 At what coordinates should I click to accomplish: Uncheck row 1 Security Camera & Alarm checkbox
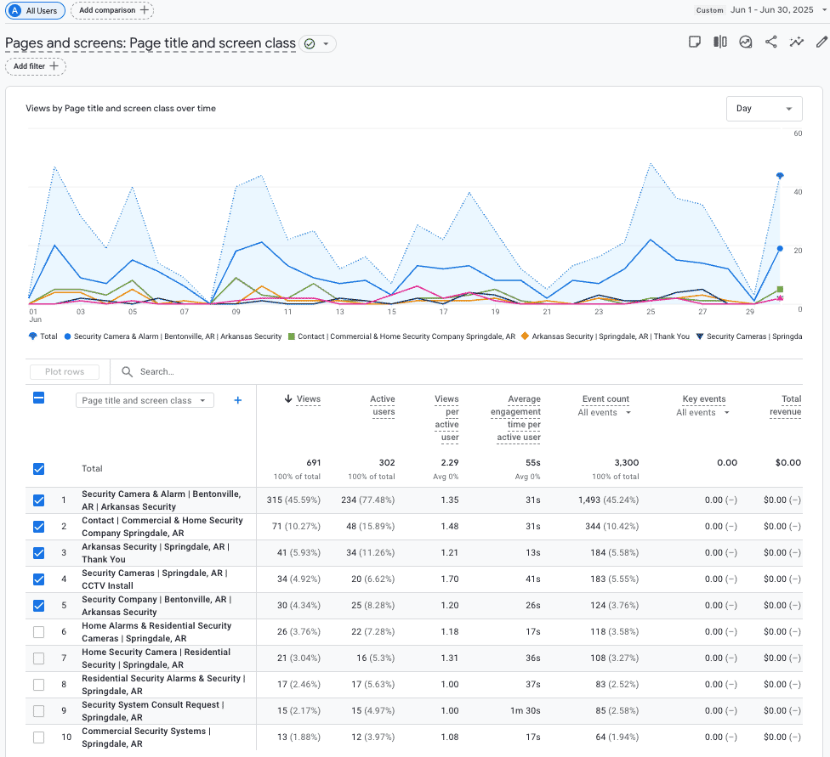pos(38,500)
